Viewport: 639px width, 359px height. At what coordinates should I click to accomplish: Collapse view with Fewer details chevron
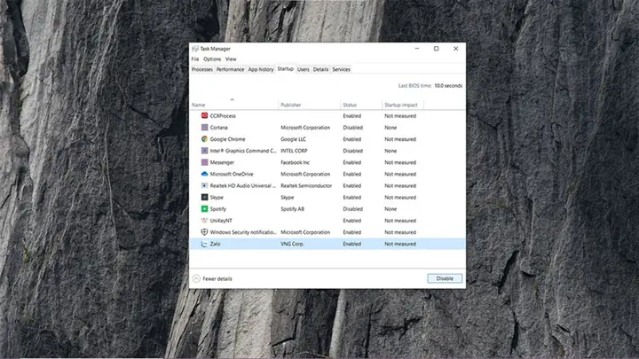tap(196, 278)
